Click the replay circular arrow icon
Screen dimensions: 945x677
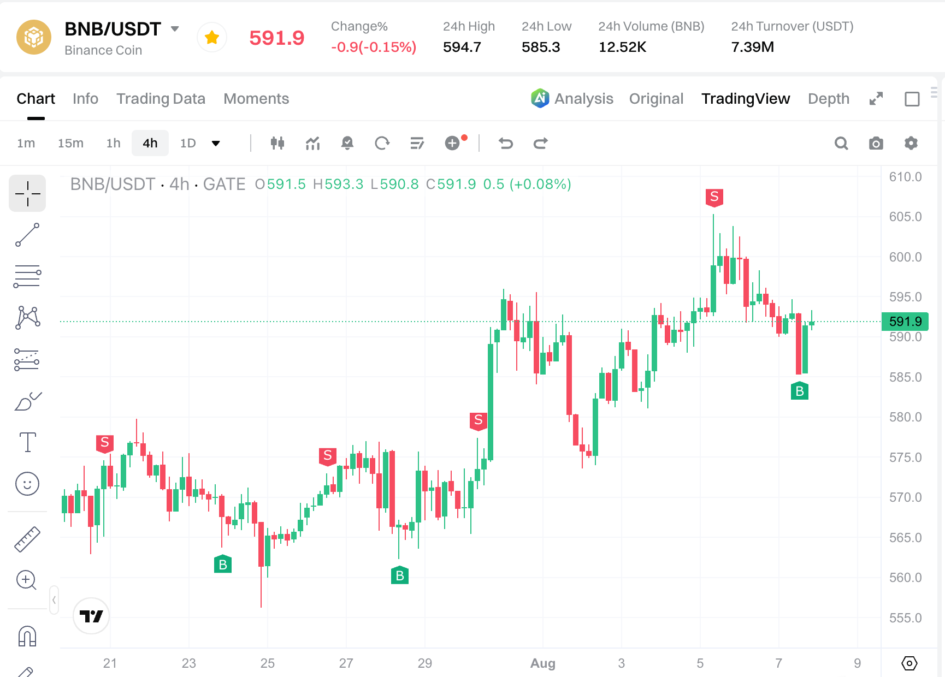[x=382, y=143]
